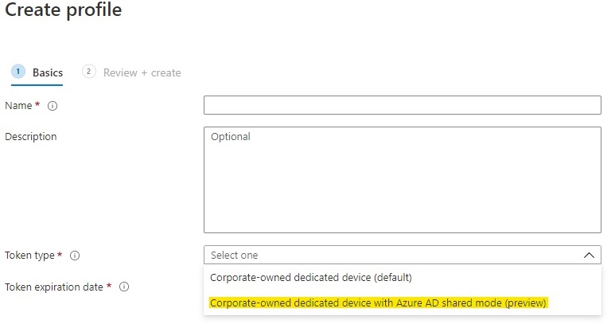The width and height of the screenshot is (615, 324).
Task: Click the Create profile heading
Action: pos(64,11)
